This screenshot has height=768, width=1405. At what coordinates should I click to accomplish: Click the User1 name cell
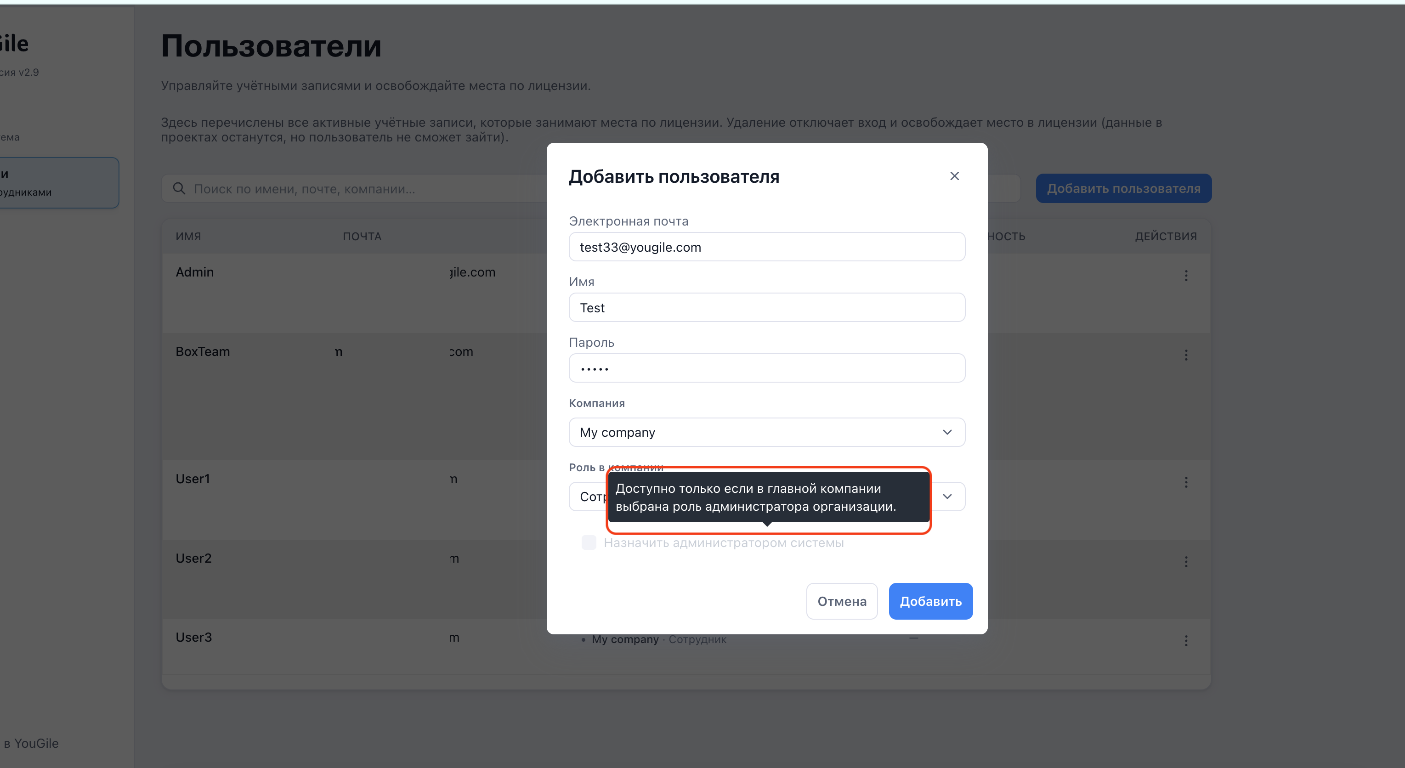193,478
